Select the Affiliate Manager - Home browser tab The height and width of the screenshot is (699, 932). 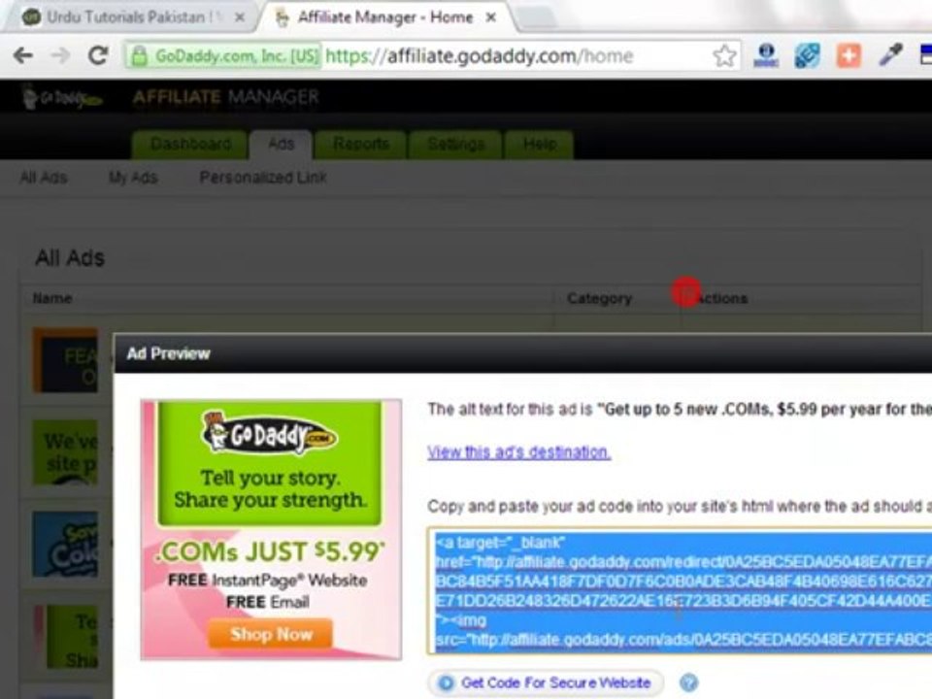[x=386, y=17]
